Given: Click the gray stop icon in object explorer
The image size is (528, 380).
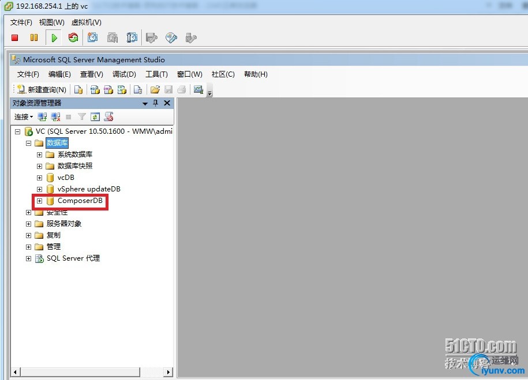Looking at the screenshot, I should point(68,117).
